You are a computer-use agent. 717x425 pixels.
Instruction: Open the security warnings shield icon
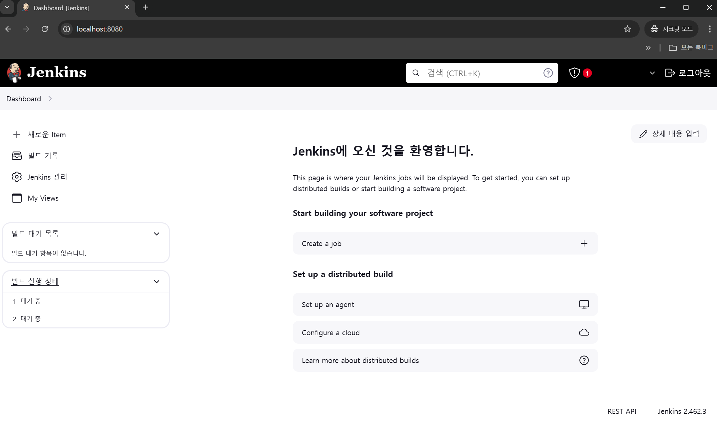[x=574, y=73]
